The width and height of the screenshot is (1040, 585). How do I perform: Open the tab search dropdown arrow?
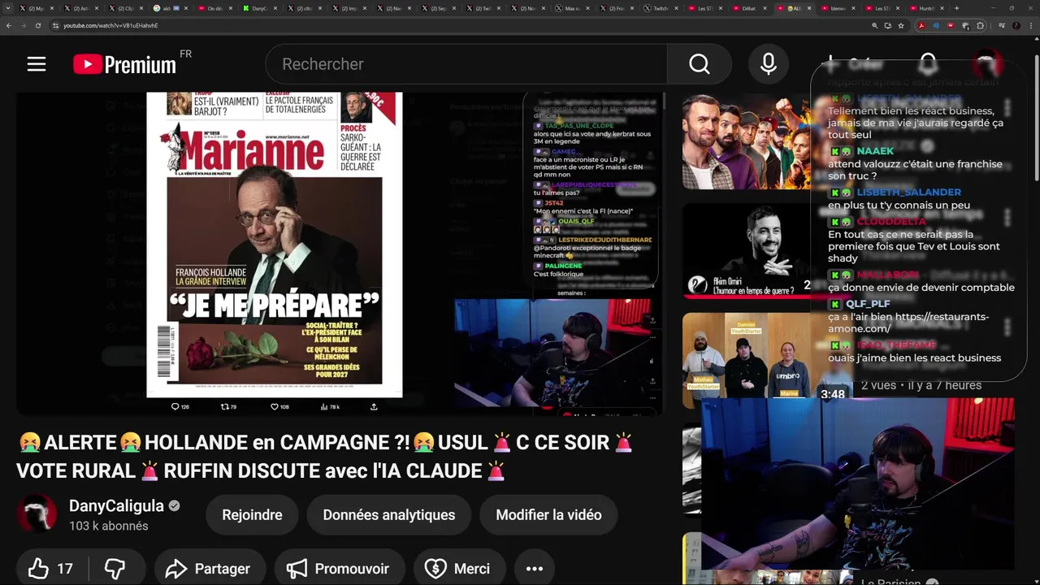click(x=10, y=8)
